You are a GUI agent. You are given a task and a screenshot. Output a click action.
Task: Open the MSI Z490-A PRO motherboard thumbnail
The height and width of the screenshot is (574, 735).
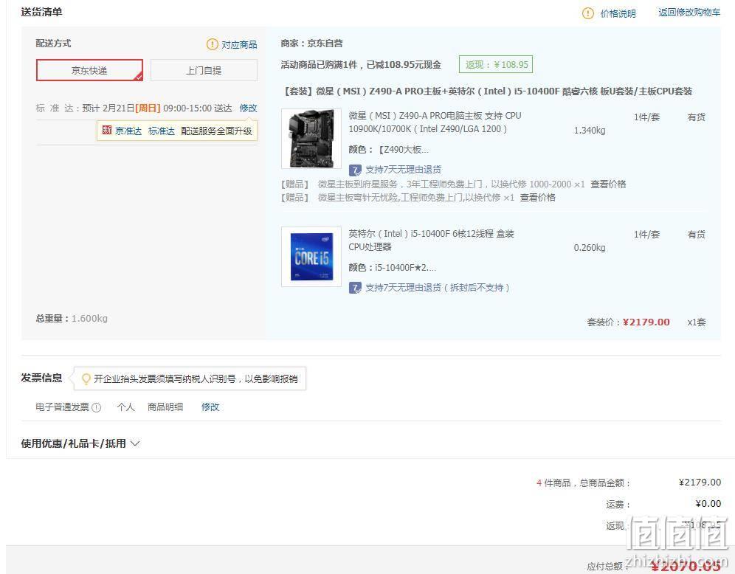tap(311, 139)
